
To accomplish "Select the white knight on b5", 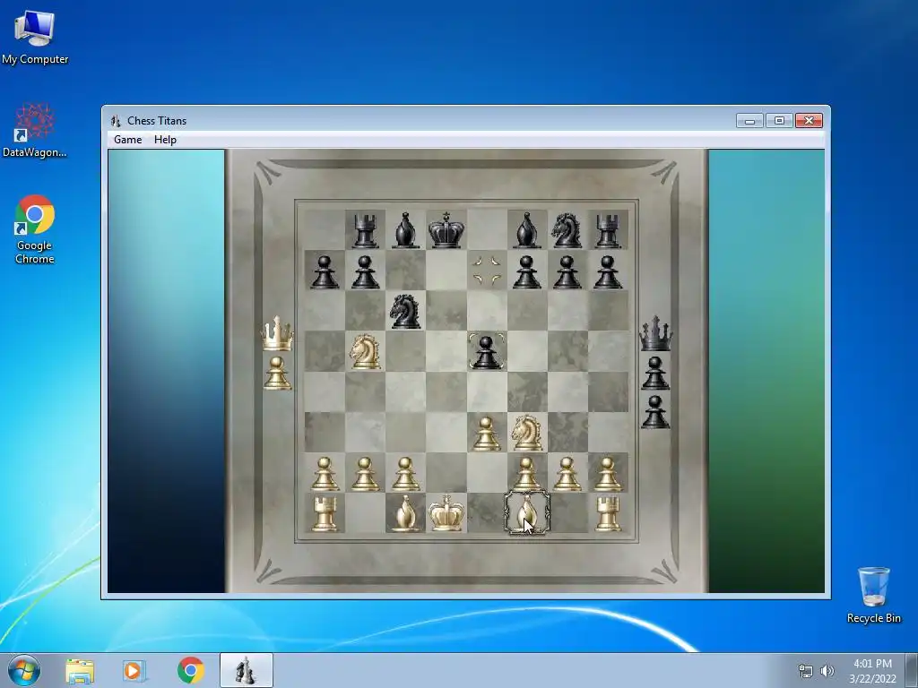I will [x=366, y=351].
